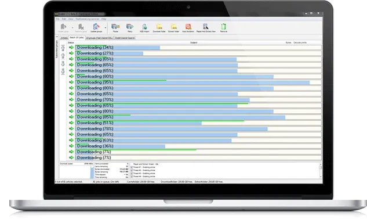
Task: Click the greyed Update group icon
Action: (63, 27)
